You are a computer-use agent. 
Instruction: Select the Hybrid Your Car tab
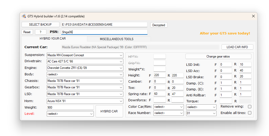53,39
